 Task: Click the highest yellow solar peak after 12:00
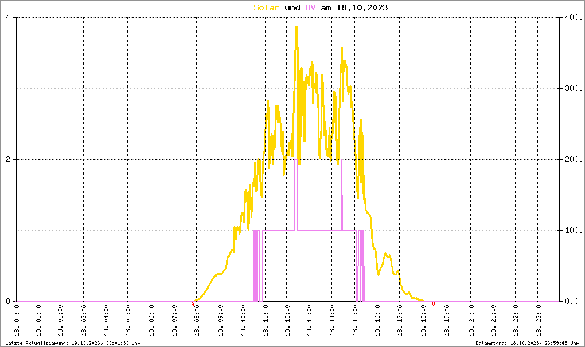pyautogui.click(x=297, y=27)
